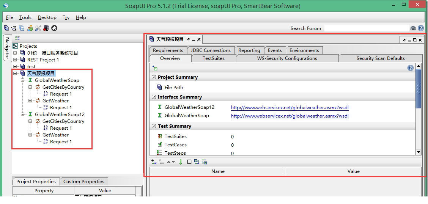Detach the 天气预报项目 tab with arrow icon

pyautogui.click(x=188, y=39)
